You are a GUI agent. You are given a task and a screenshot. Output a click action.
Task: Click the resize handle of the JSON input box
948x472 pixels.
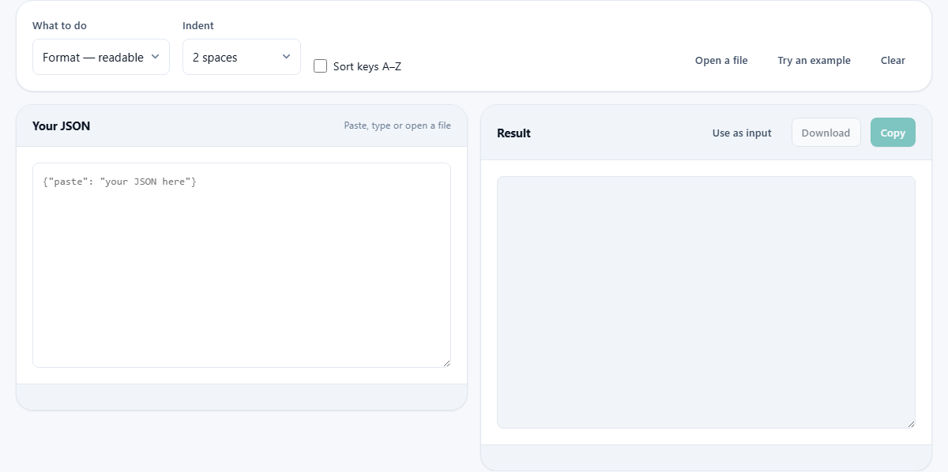pos(446,363)
